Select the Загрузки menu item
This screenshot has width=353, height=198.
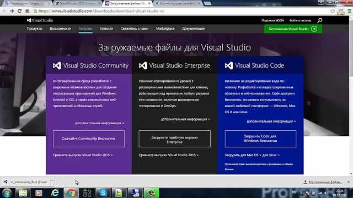tap(85, 29)
